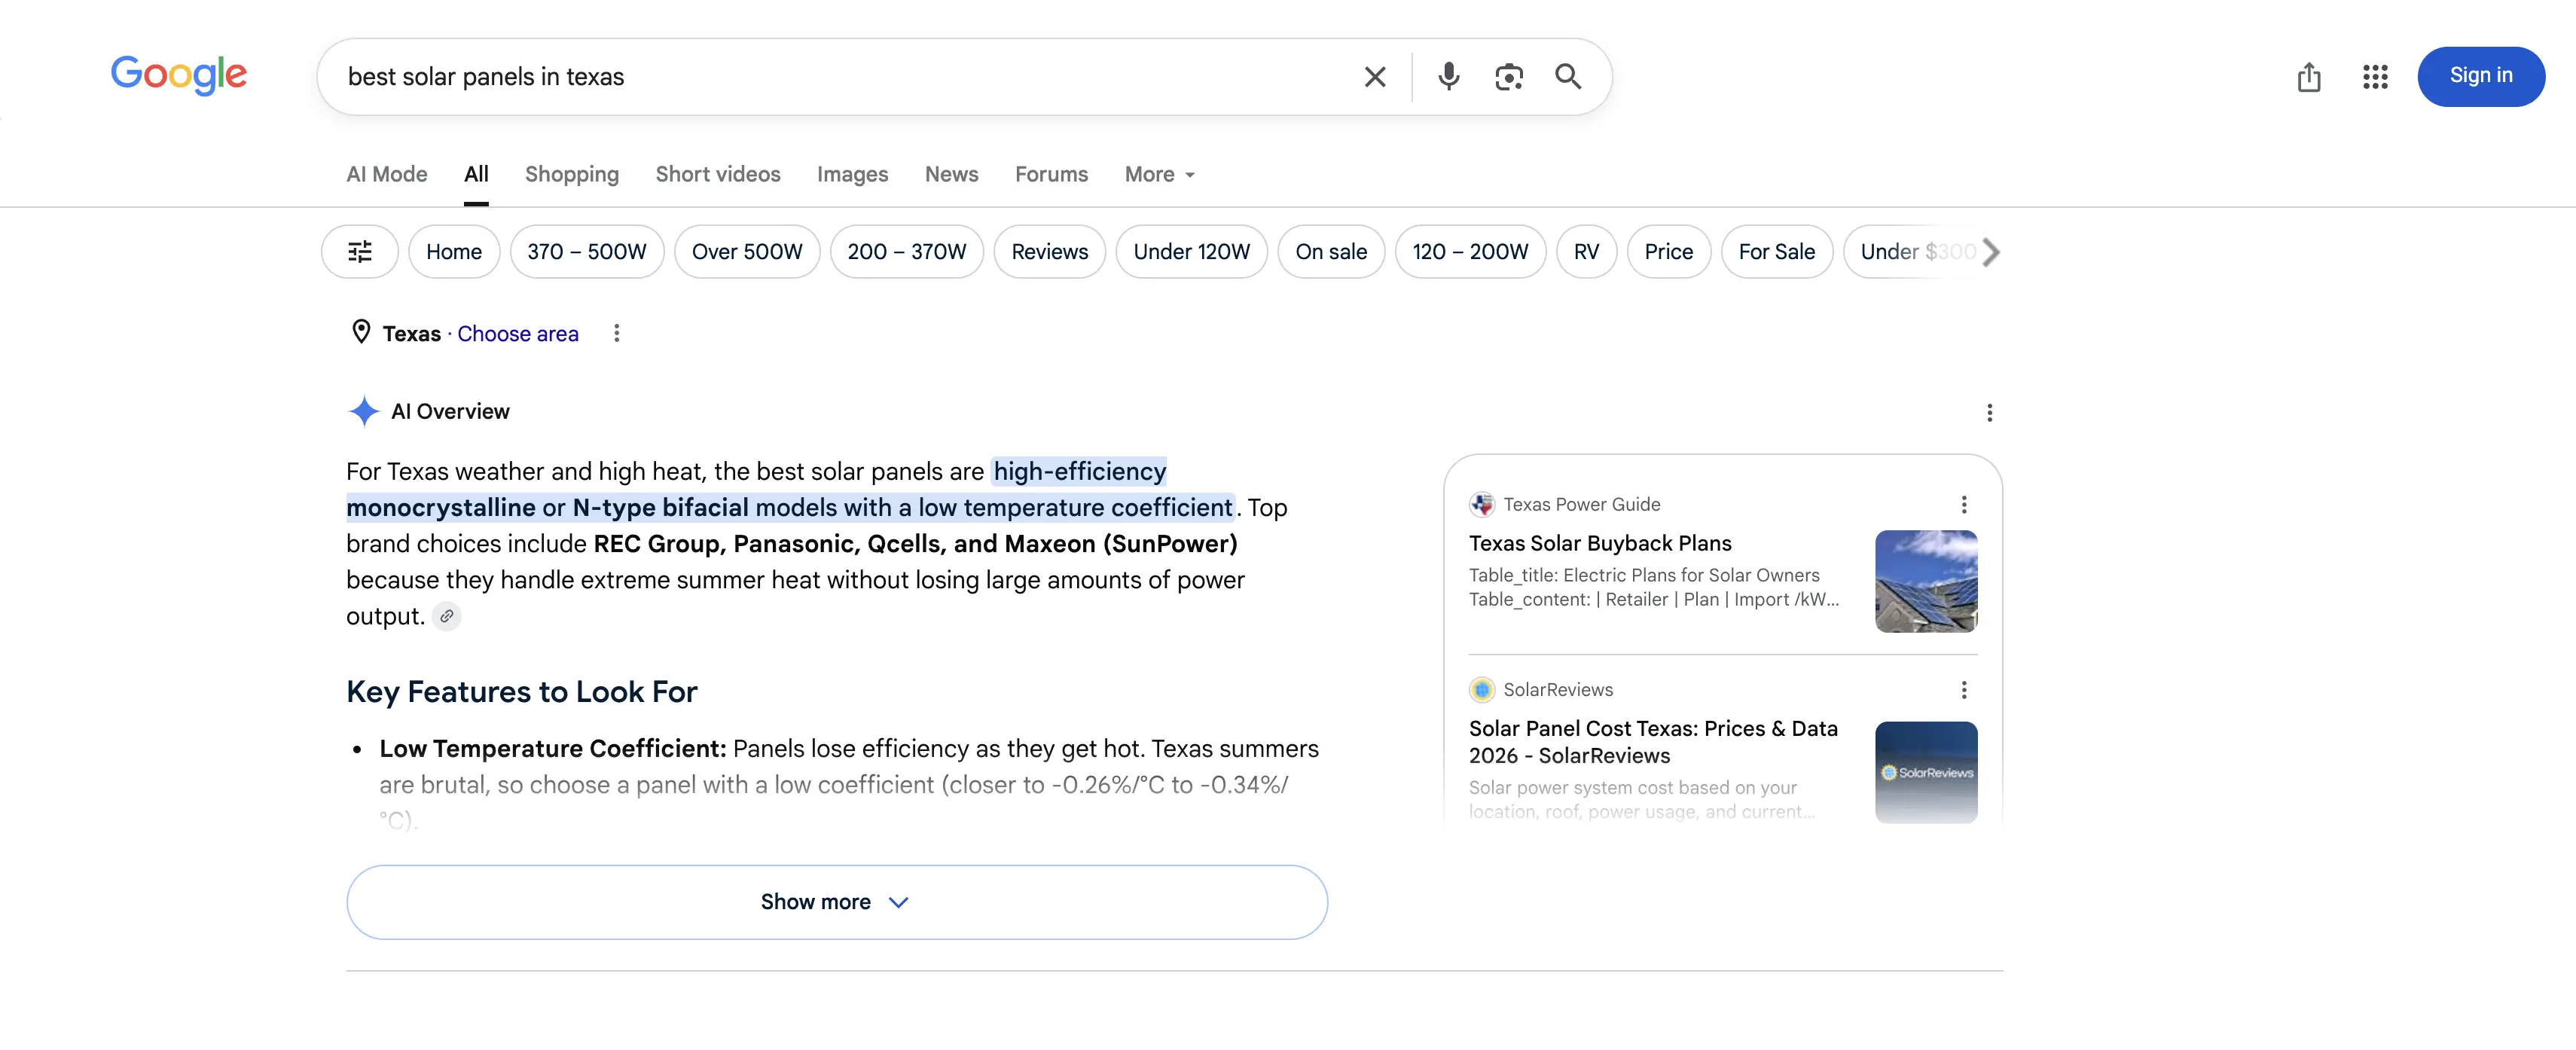Filter results by Under 120W

[x=1192, y=252]
